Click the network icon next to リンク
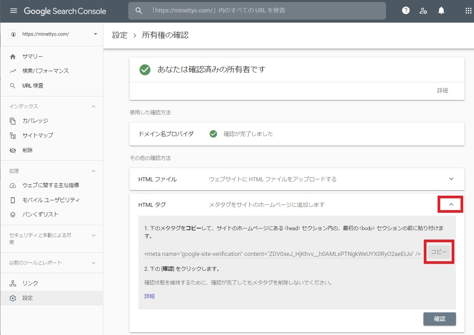This screenshot has height=335, width=474. (13, 283)
